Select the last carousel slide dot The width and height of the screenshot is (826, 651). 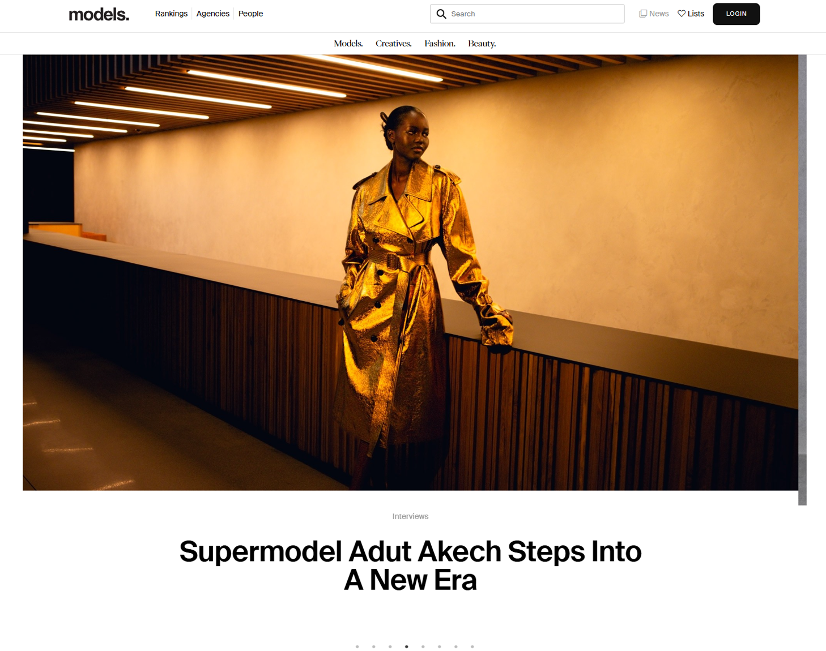coord(472,646)
